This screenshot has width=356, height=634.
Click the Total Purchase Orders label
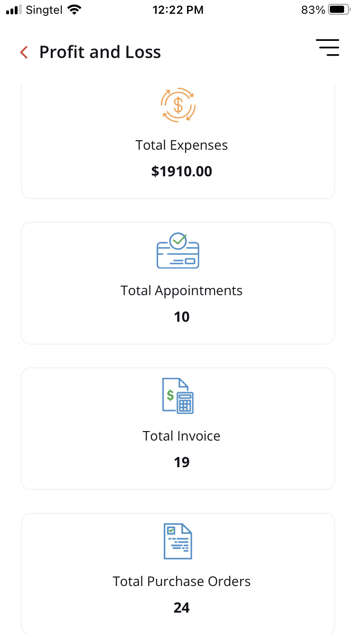[x=182, y=581]
